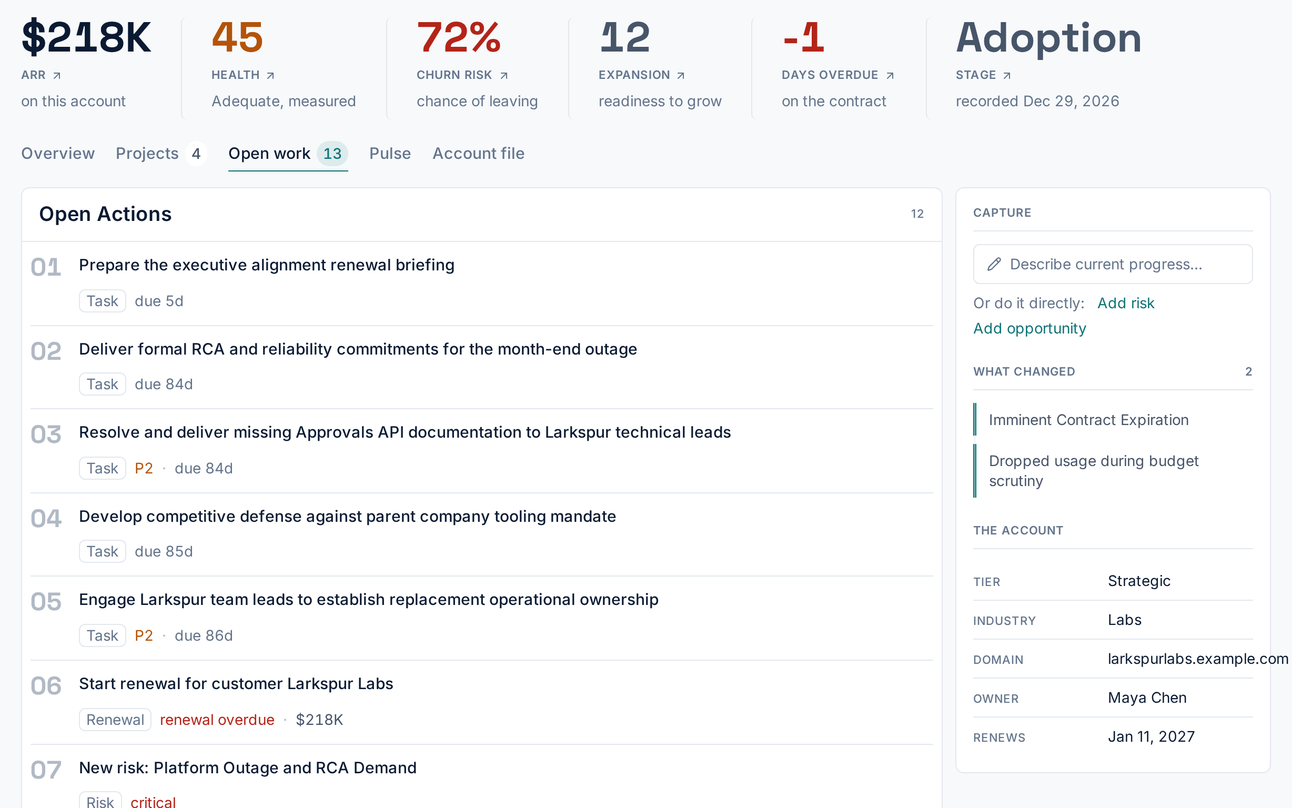Open the DAYS OVERDUE arrow icon

[890, 75]
